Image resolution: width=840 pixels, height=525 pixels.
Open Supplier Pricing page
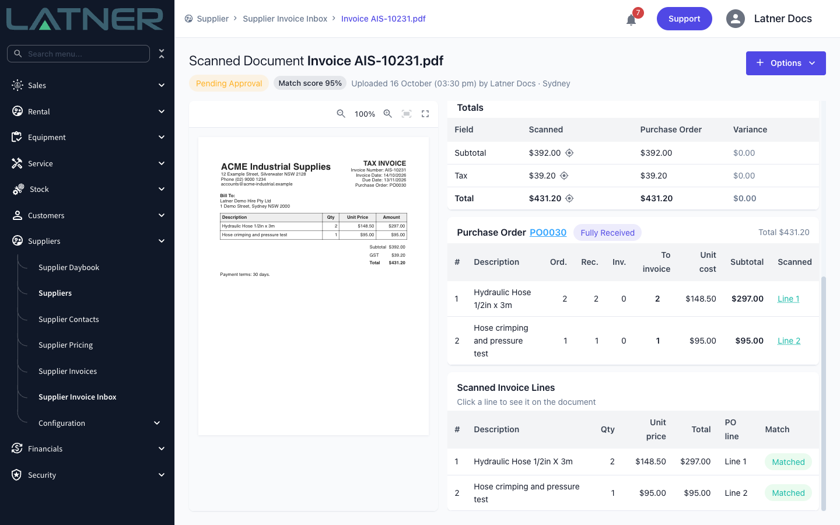(66, 345)
